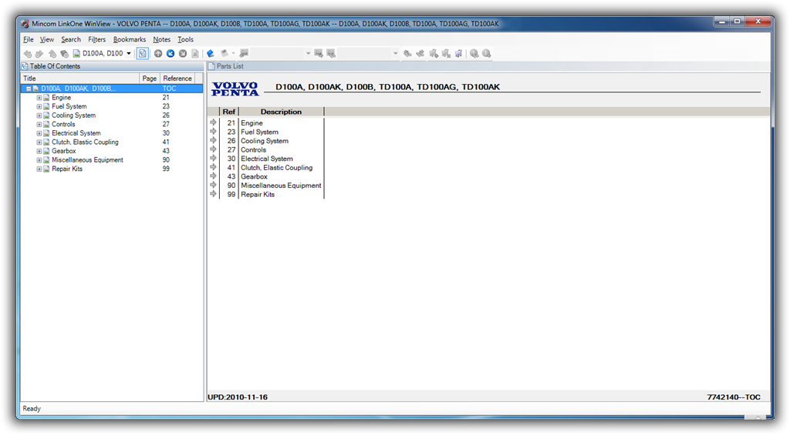Click the zoom out magnifier icon
The height and width of the screenshot is (435, 790).
(x=486, y=53)
